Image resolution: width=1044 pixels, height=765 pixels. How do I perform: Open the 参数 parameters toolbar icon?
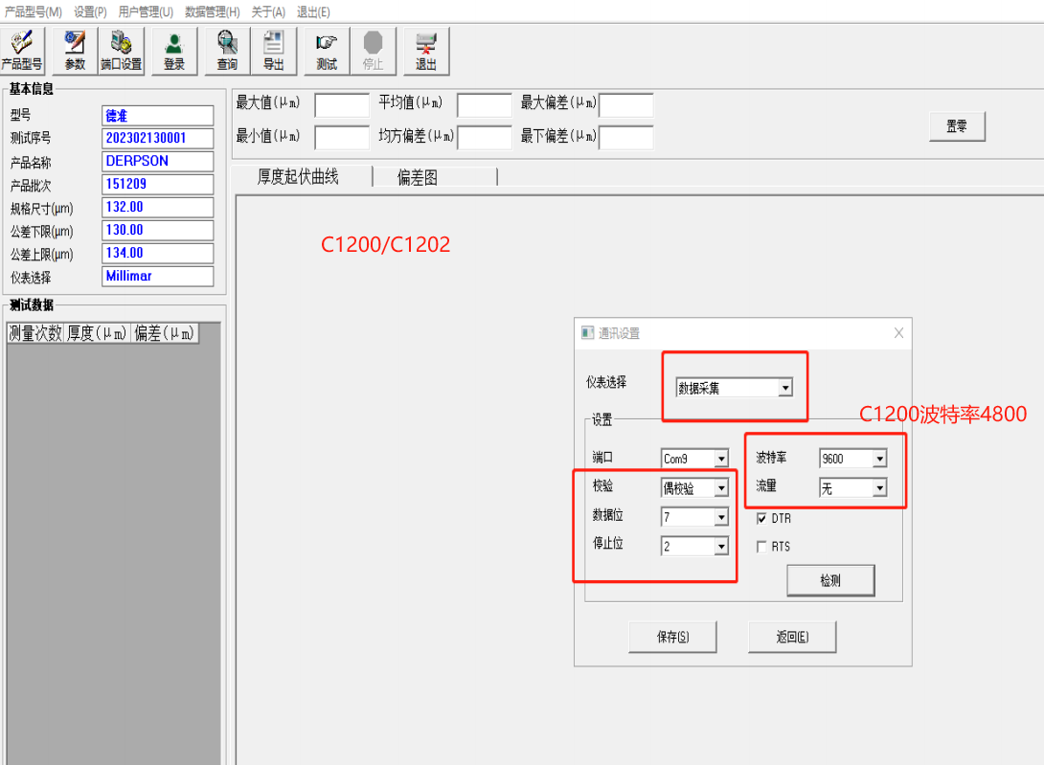click(75, 51)
